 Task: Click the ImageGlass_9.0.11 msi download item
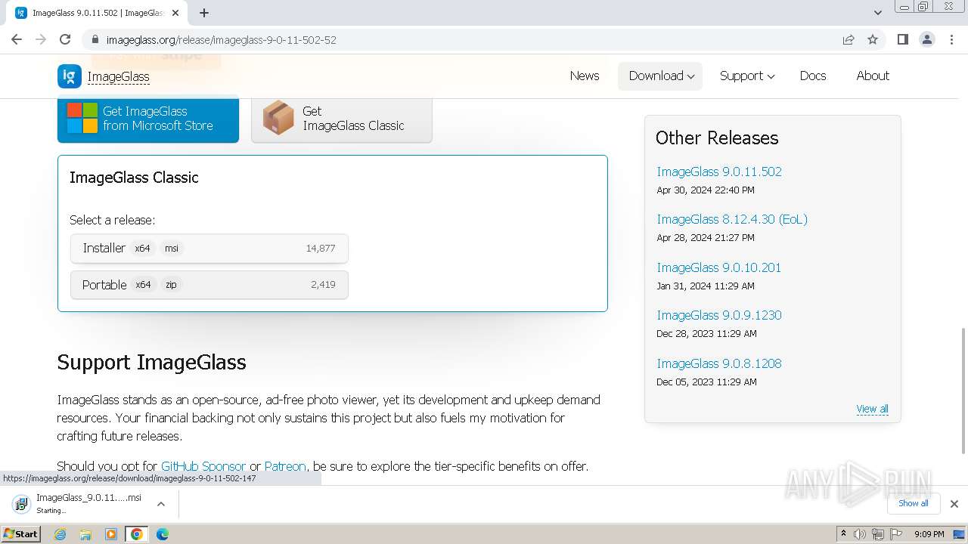tap(89, 503)
